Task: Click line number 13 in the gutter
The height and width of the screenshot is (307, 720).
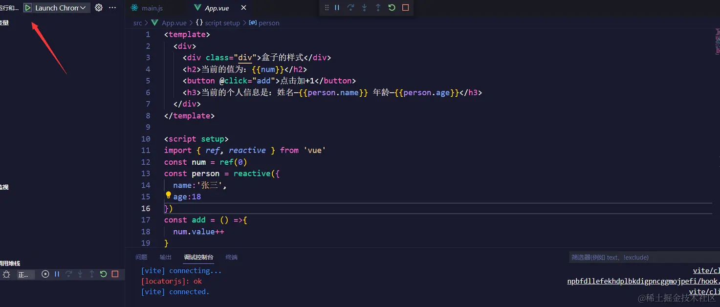Action: click(146, 174)
